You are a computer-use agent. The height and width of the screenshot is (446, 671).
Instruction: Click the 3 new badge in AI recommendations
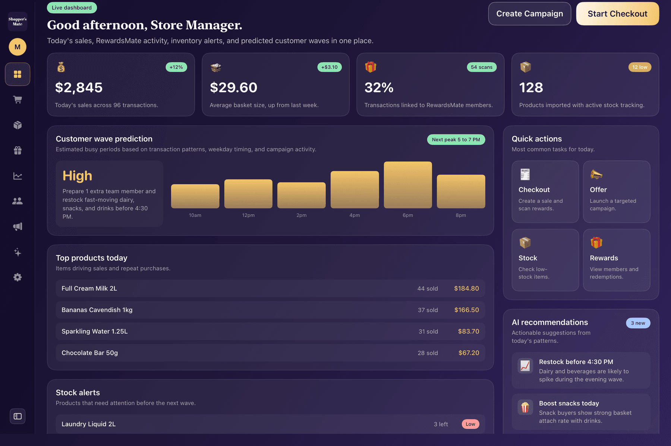click(638, 323)
